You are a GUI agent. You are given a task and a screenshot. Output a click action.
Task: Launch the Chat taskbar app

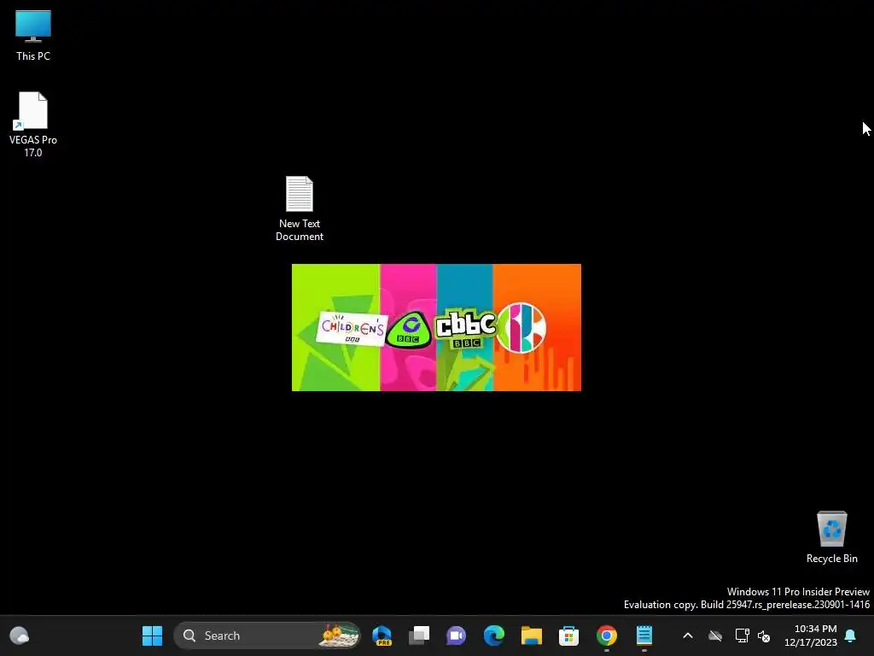456,635
